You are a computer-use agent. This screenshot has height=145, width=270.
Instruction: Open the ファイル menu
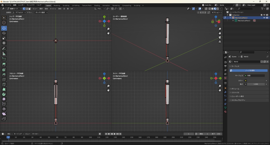coord(8,5)
